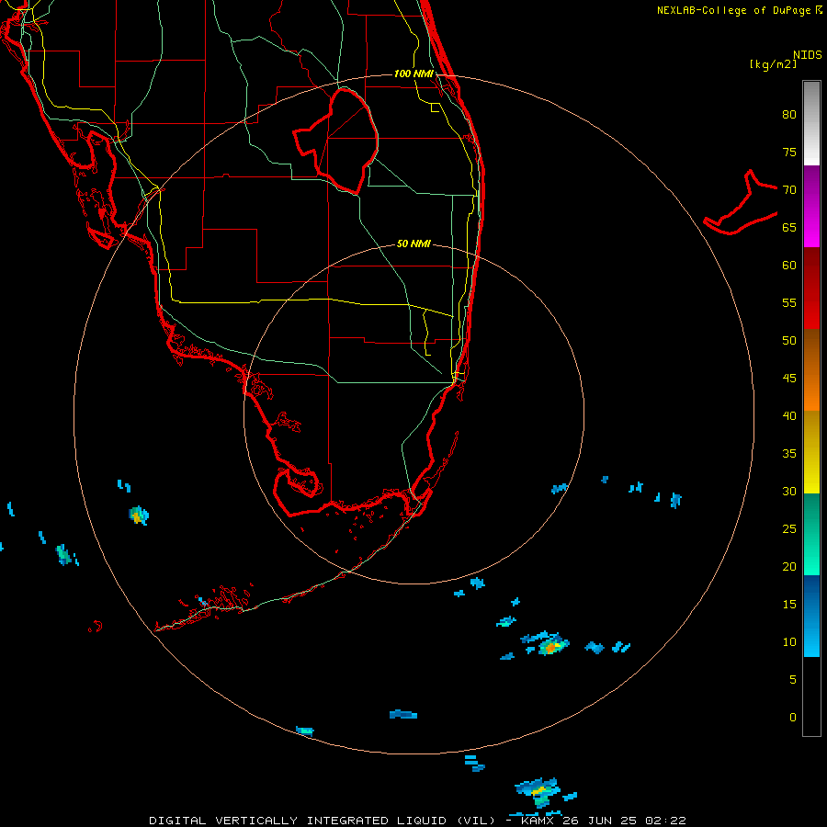Screen dimensions: 827x827
Task: Click the '20' value on the color scale
Action: pos(789,566)
